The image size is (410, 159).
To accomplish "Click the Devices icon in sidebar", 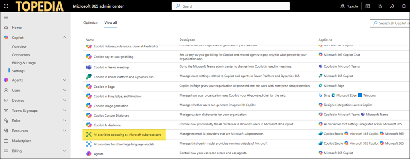I will (x=6, y=101).
